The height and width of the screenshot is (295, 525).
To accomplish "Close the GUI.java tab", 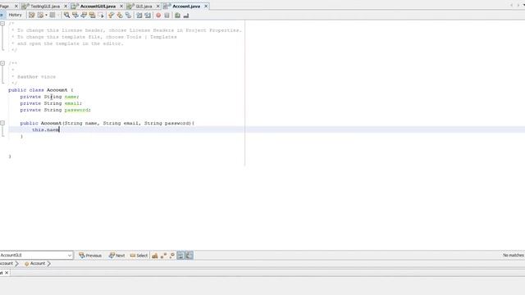I will 158,6.
